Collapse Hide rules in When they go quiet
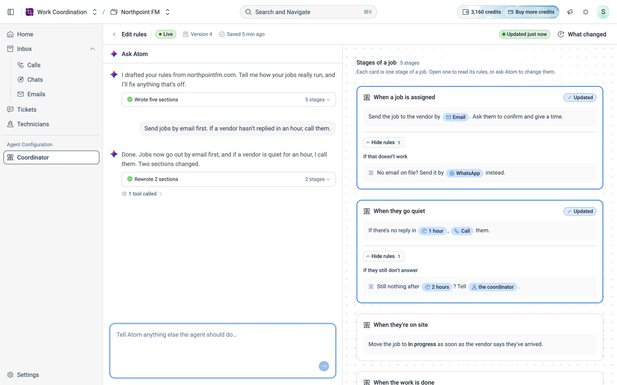617x385 pixels. pyautogui.click(x=383, y=256)
